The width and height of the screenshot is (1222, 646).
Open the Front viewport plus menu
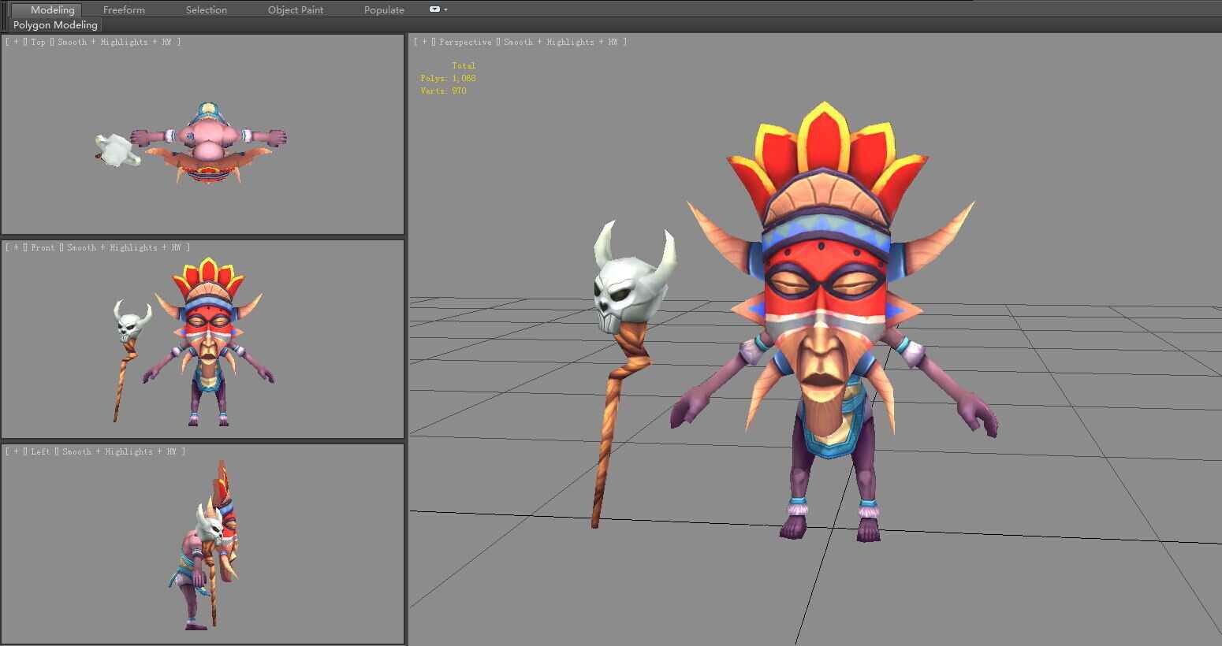(16, 247)
